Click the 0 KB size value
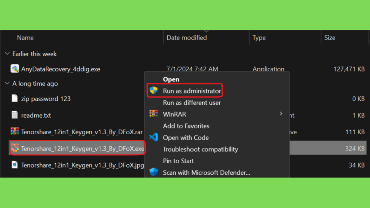The height and width of the screenshot is (208, 370). (358, 99)
